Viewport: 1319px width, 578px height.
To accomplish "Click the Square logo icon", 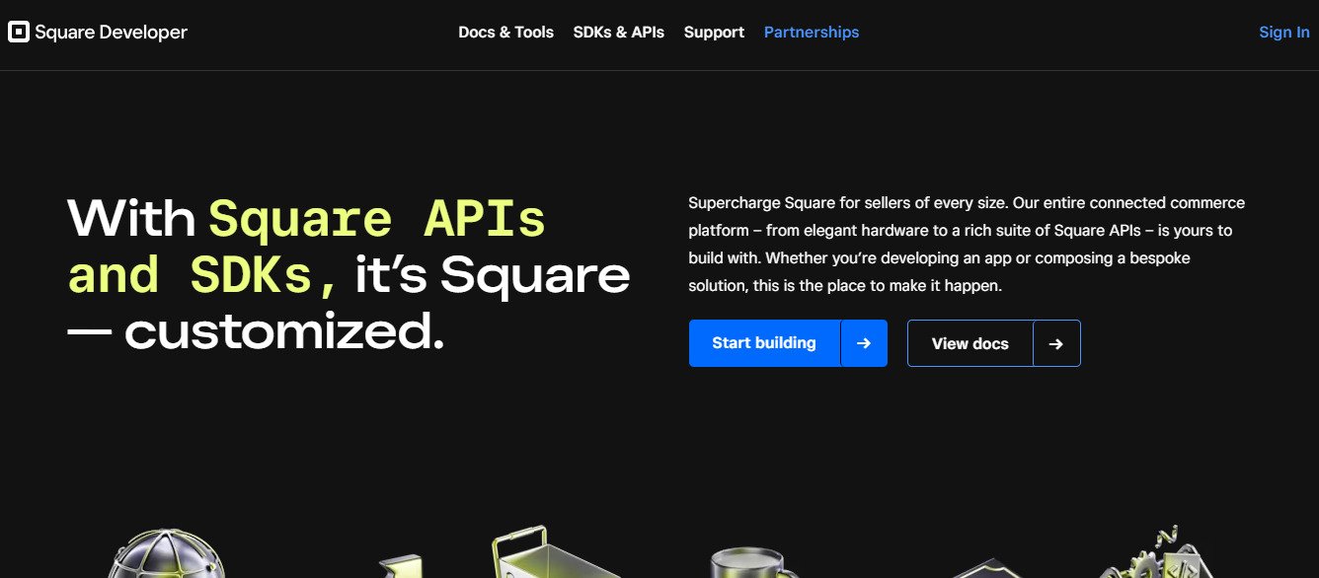I will (18, 32).
